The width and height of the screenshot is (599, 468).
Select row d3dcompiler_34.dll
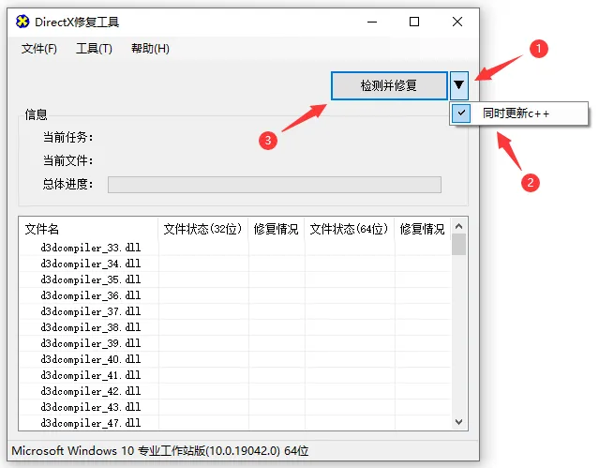tap(235, 264)
